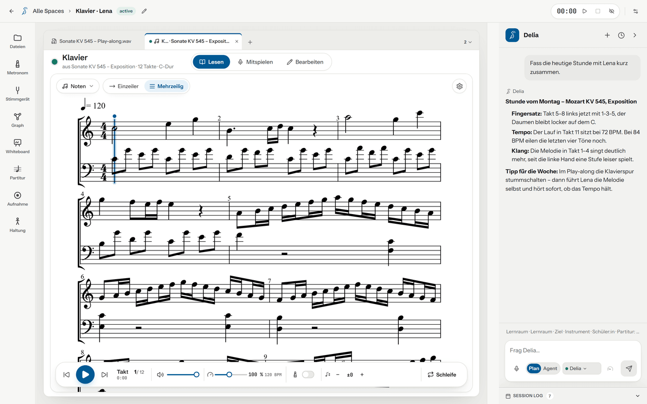
Task: Navigate to Alle Spaces breadcrumb
Action: tap(48, 11)
